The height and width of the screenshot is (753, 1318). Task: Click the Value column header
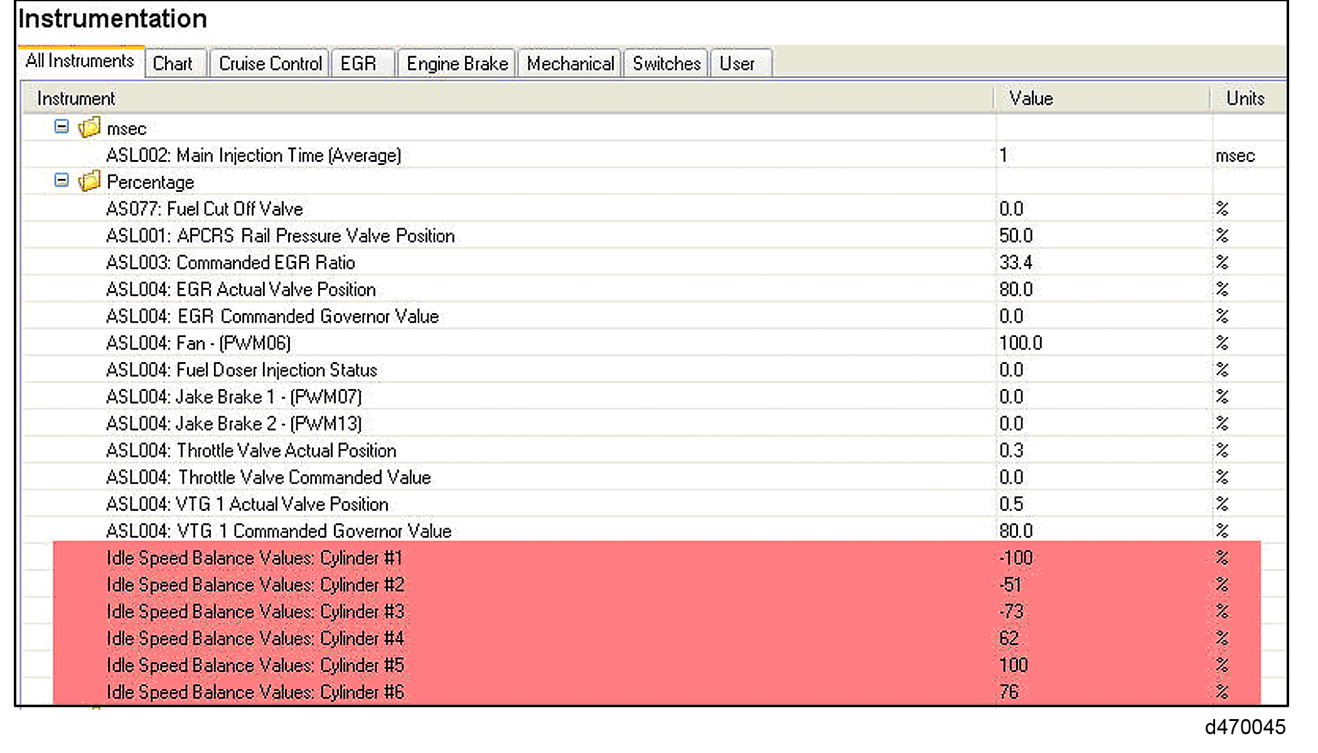[x=1031, y=99]
